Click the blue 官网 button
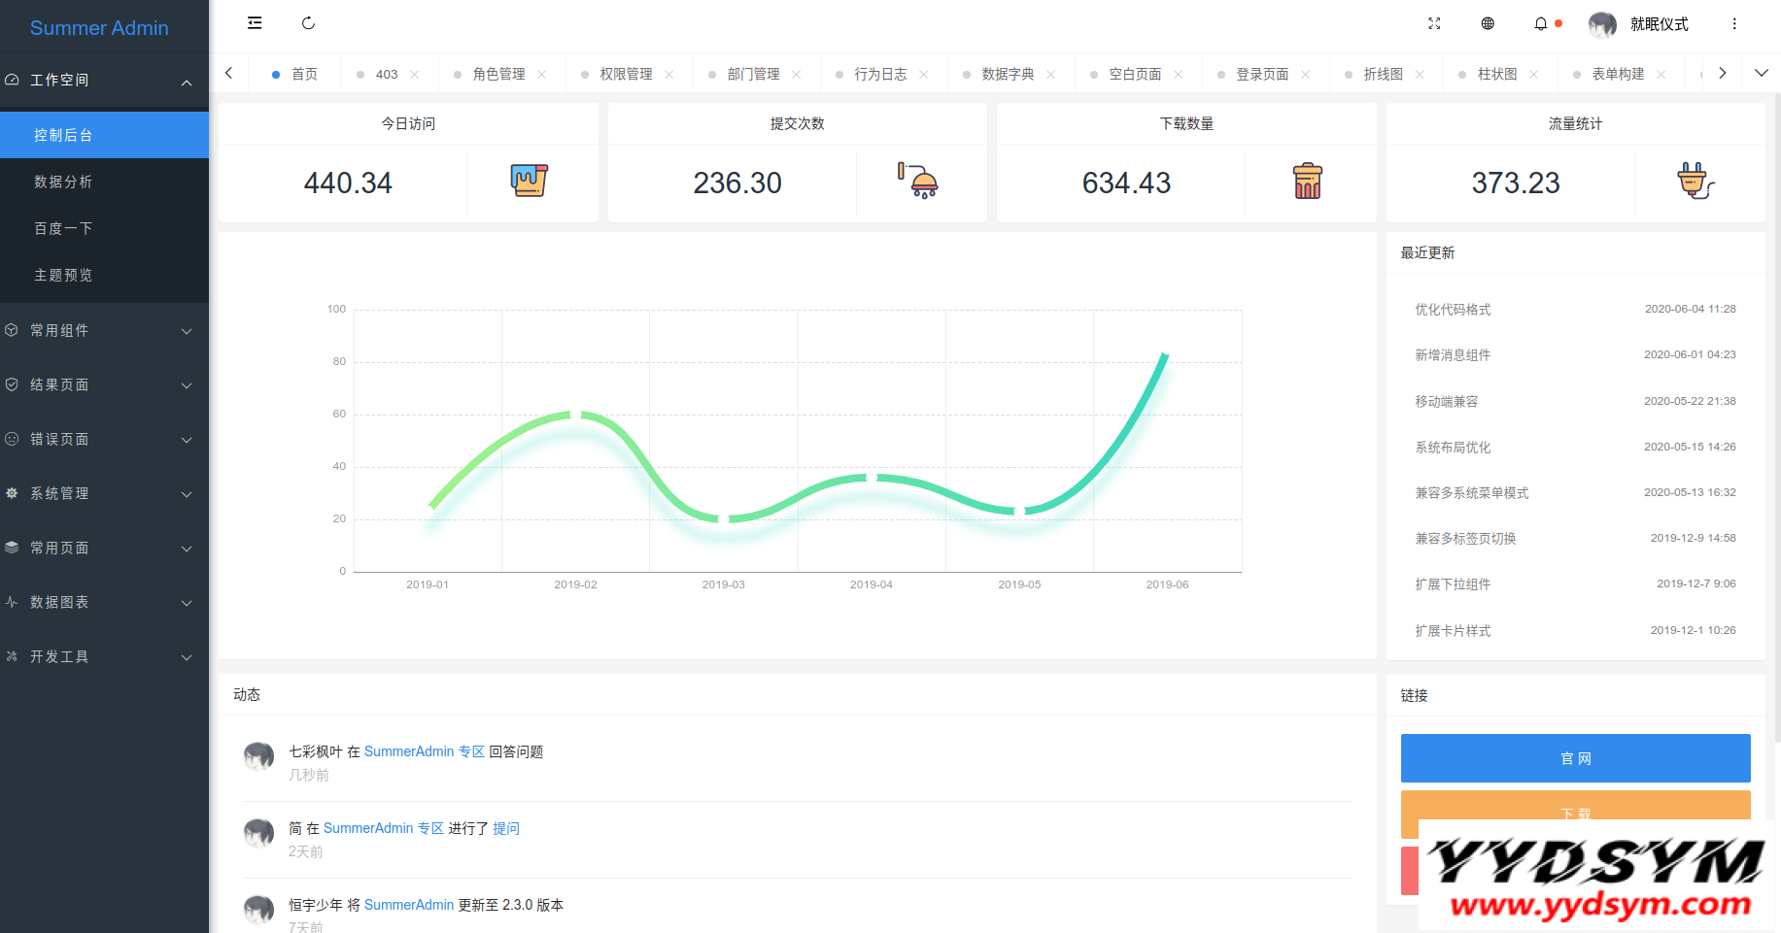 click(x=1575, y=758)
